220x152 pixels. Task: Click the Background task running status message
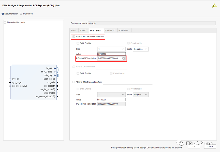point(146,148)
